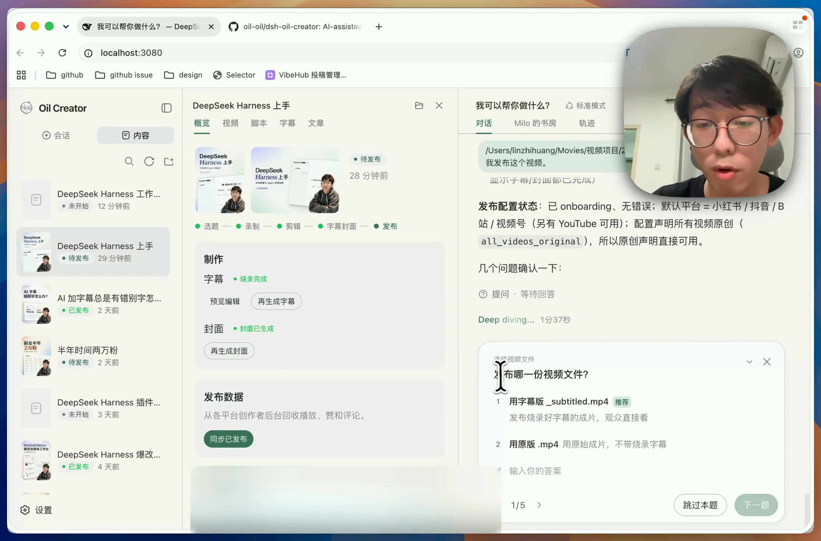The width and height of the screenshot is (821, 541).
Task: Create new content folder with plus icon
Action: (169, 162)
